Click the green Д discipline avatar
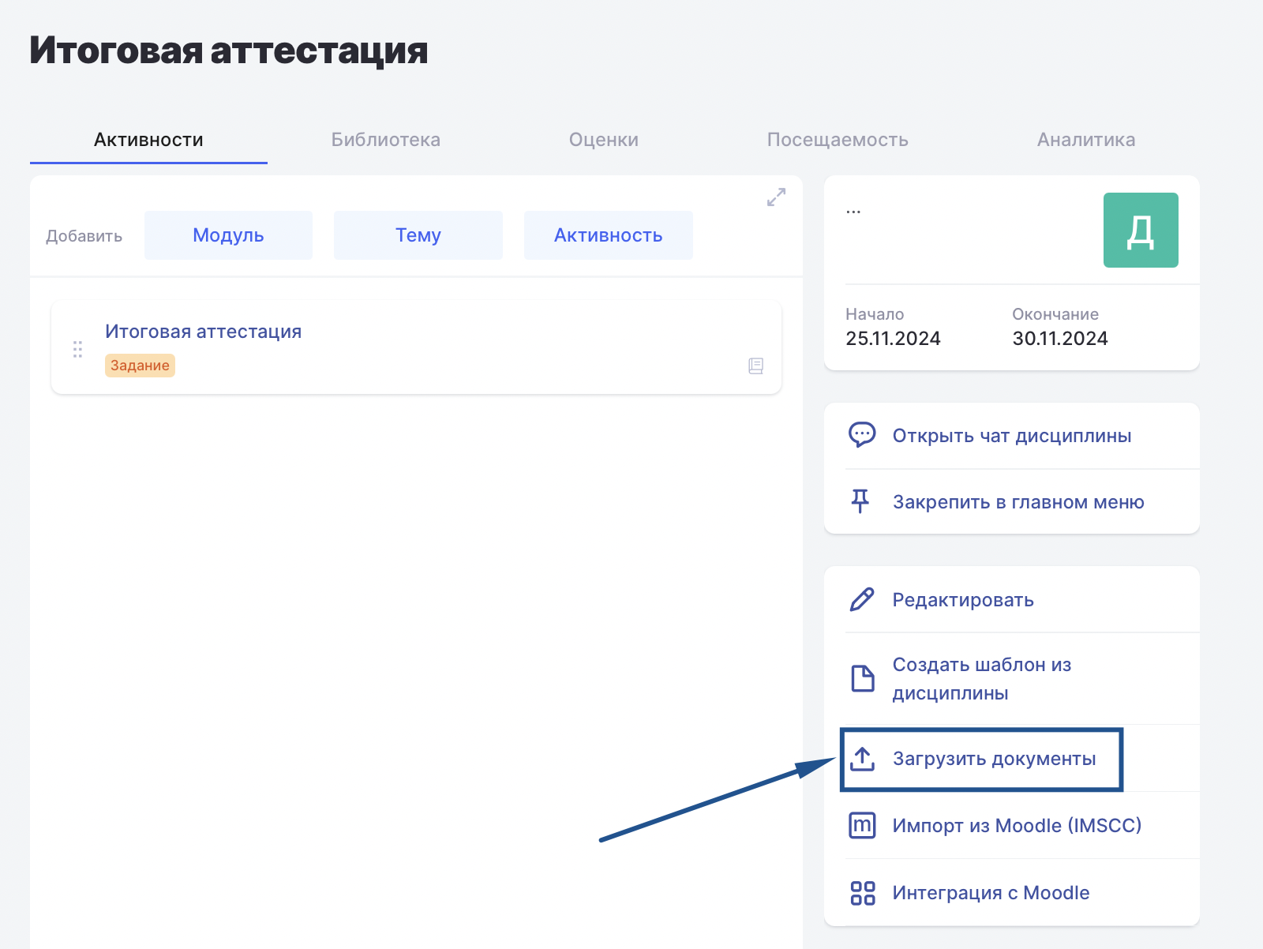 pos(1140,231)
